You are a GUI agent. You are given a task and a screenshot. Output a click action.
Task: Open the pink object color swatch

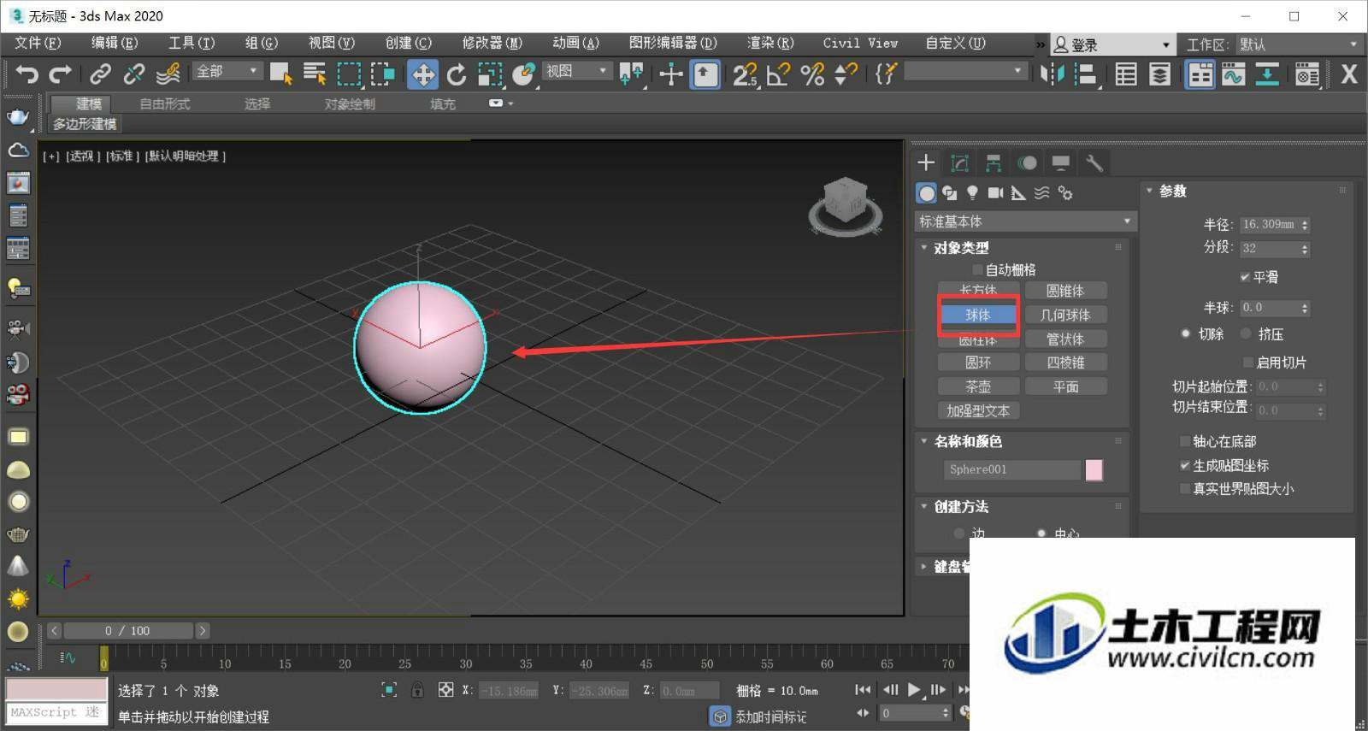[1094, 469]
